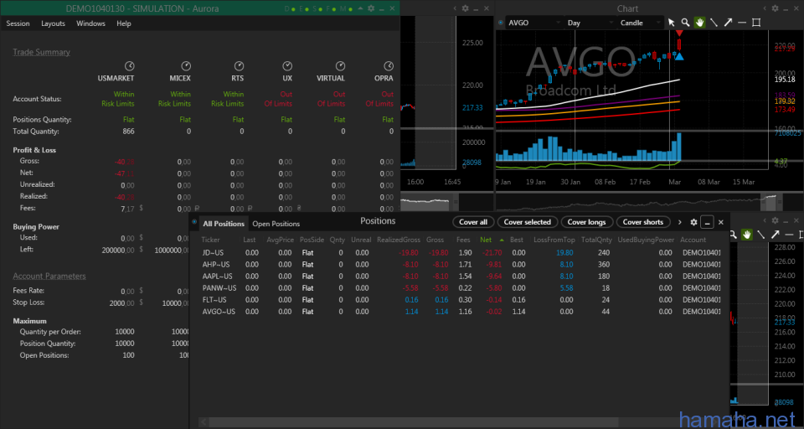Click the Cover longs button
This screenshot has height=429, width=804.
coord(586,222)
